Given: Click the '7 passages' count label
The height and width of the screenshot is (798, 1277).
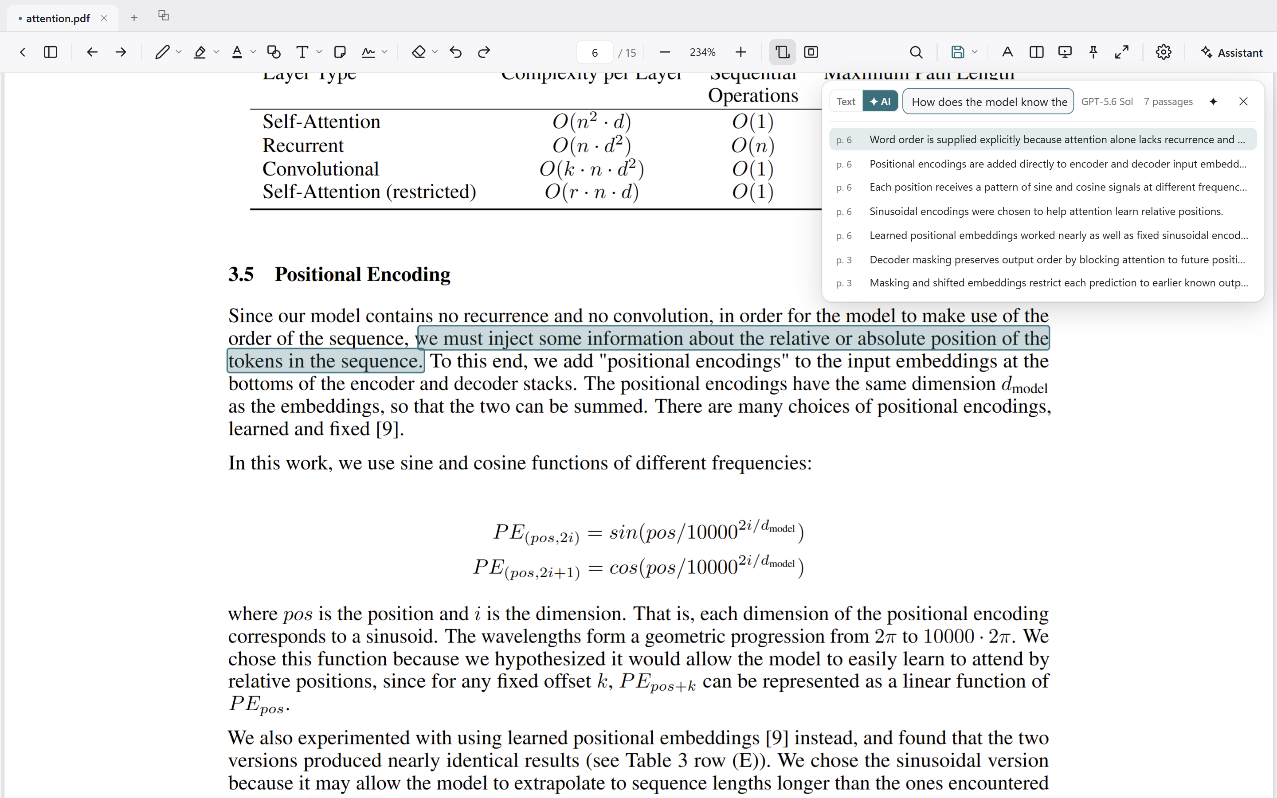Looking at the screenshot, I should pyautogui.click(x=1168, y=102).
